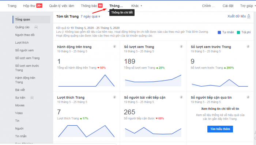This screenshot has height=145, width=256.
Task: Click the 265 reach value
Action: pyautogui.click(x=129, y=112)
